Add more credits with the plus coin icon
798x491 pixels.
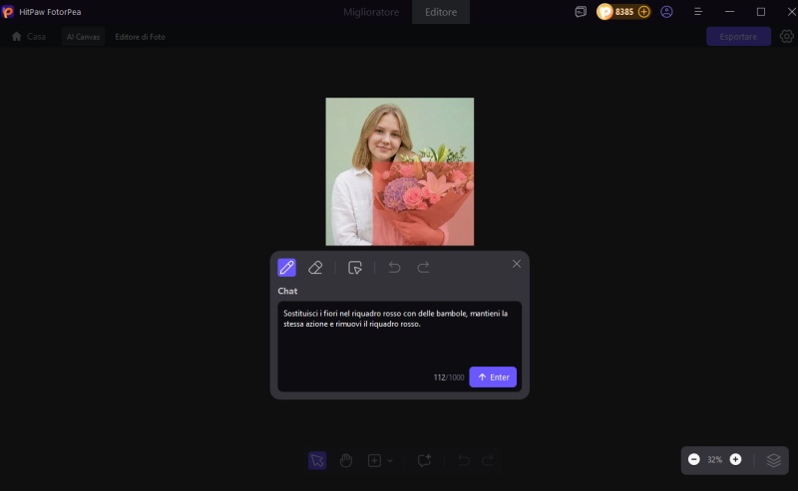[x=643, y=12]
